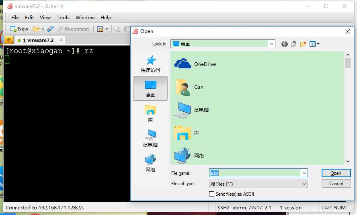Click the NUM indicator in status bar

(x=339, y=207)
